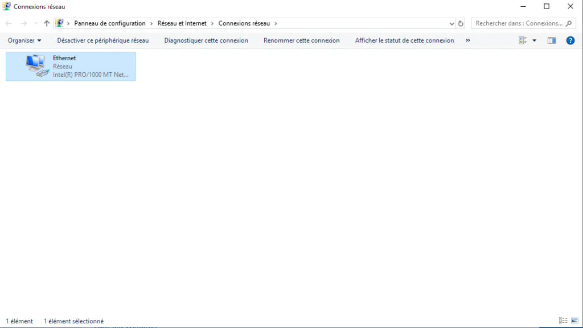The width and height of the screenshot is (583, 328).
Task: Open the Organiser menu
Action: (24, 40)
